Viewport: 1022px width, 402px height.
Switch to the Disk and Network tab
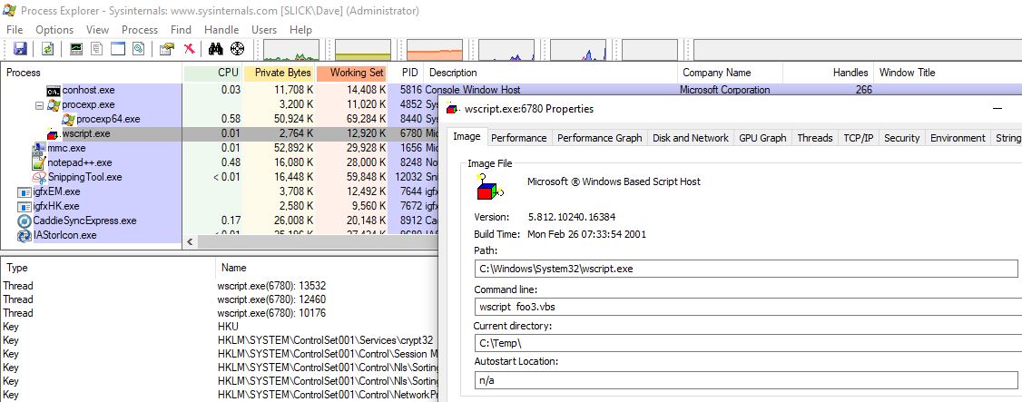[691, 138]
